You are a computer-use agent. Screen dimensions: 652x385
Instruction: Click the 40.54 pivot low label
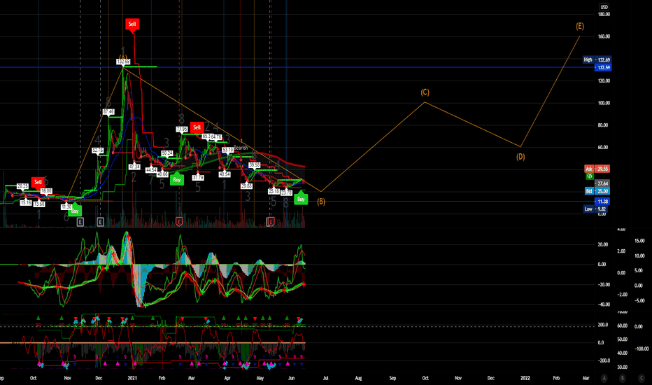point(225,174)
